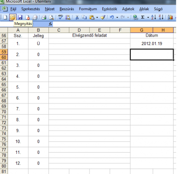
Task: Select row 56 header
Action: (4, 36)
